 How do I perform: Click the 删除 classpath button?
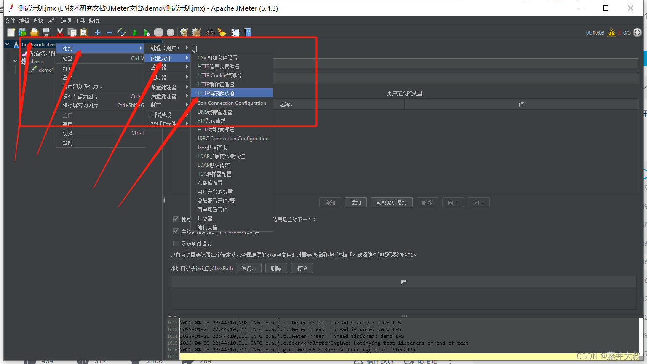coord(276,268)
